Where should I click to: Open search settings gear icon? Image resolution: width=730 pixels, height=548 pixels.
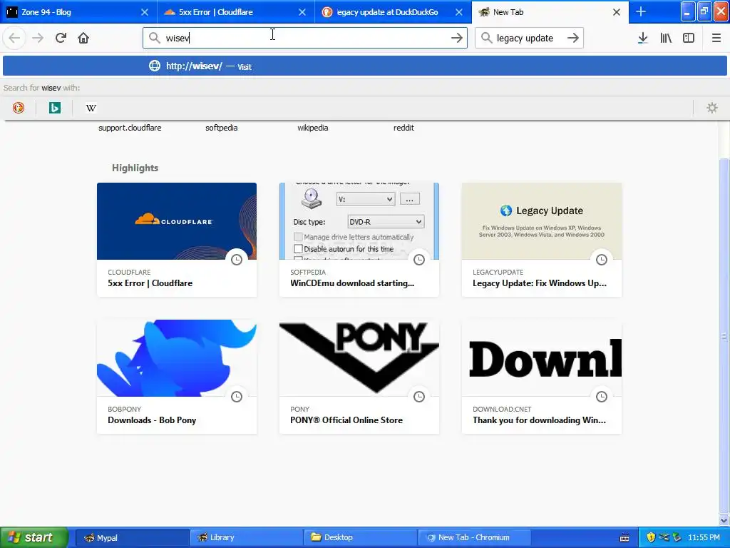pyautogui.click(x=712, y=108)
